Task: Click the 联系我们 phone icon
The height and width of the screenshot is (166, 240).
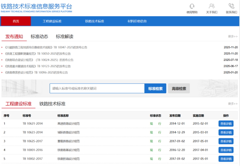Action: (x=231, y=6)
